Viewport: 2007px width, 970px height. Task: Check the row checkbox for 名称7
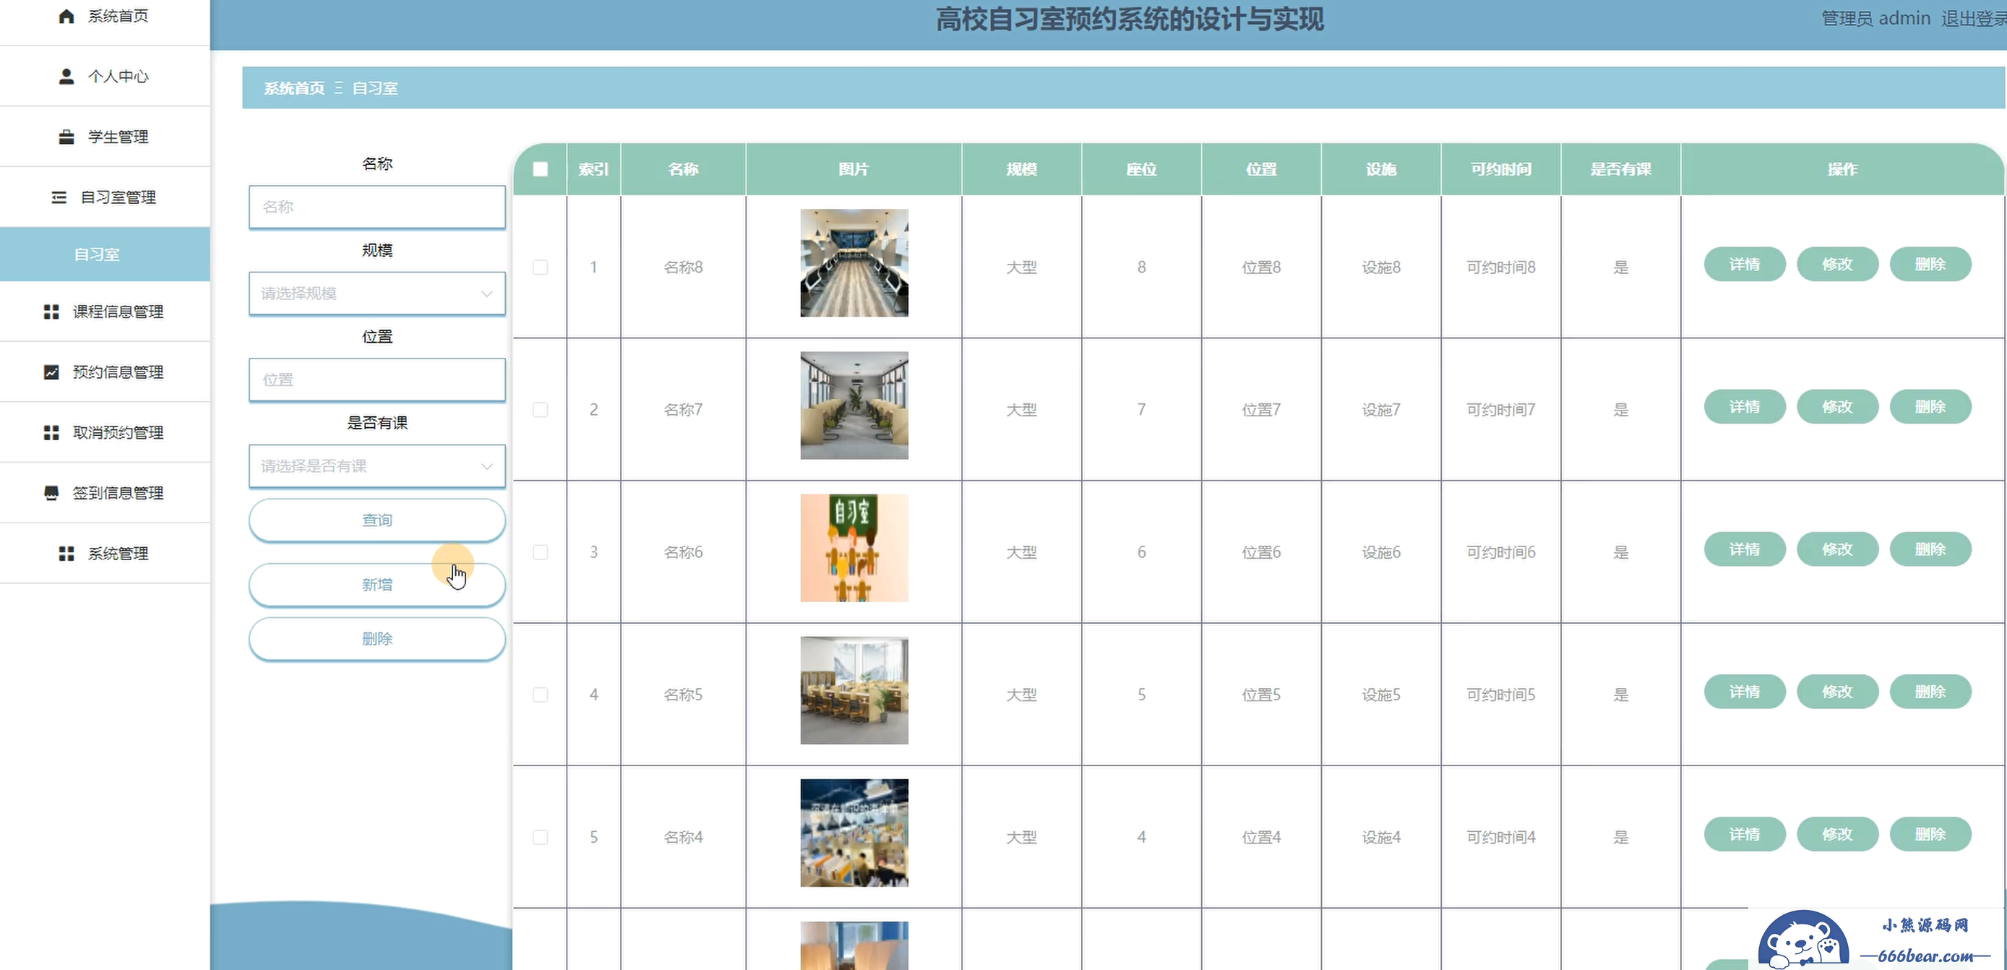(540, 410)
